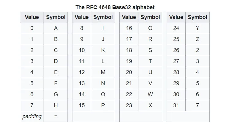
Task: Select the symbol cell containing letter K
Action: coord(103,50)
